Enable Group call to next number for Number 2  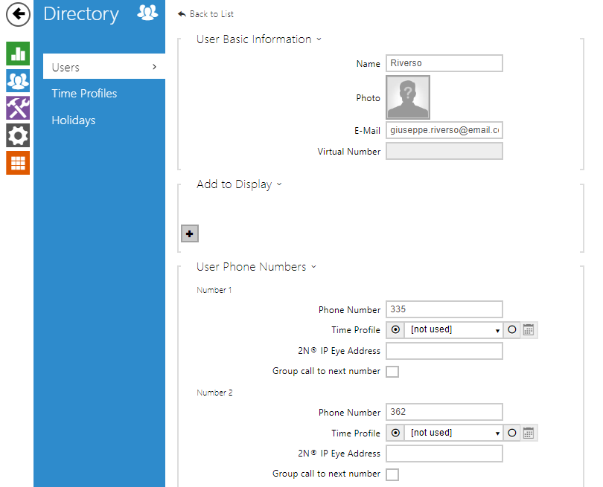coord(392,474)
